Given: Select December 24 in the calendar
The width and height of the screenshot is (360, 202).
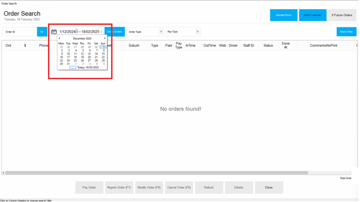Looking at the screenshot, I should coord(68,61).
